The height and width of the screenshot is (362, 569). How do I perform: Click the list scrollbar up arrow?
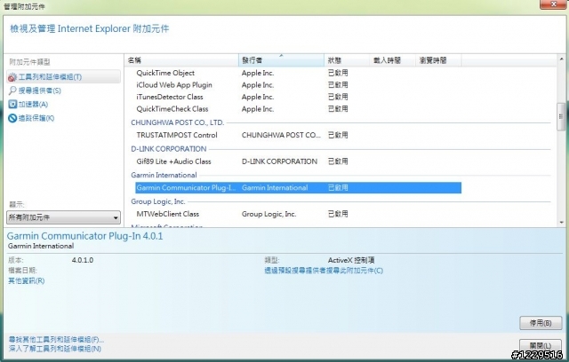561,59
